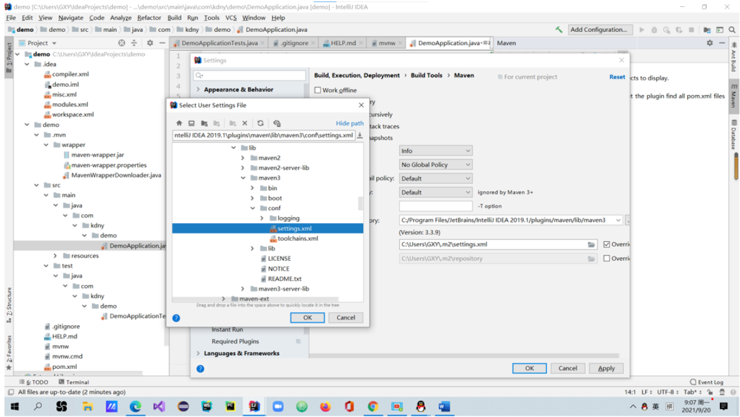
Task: Open Word from taskbar
Action: coord(444,406)
